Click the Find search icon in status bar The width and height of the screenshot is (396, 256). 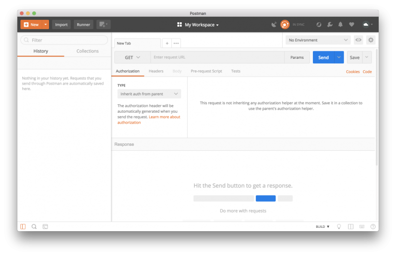tap(34, 226)
